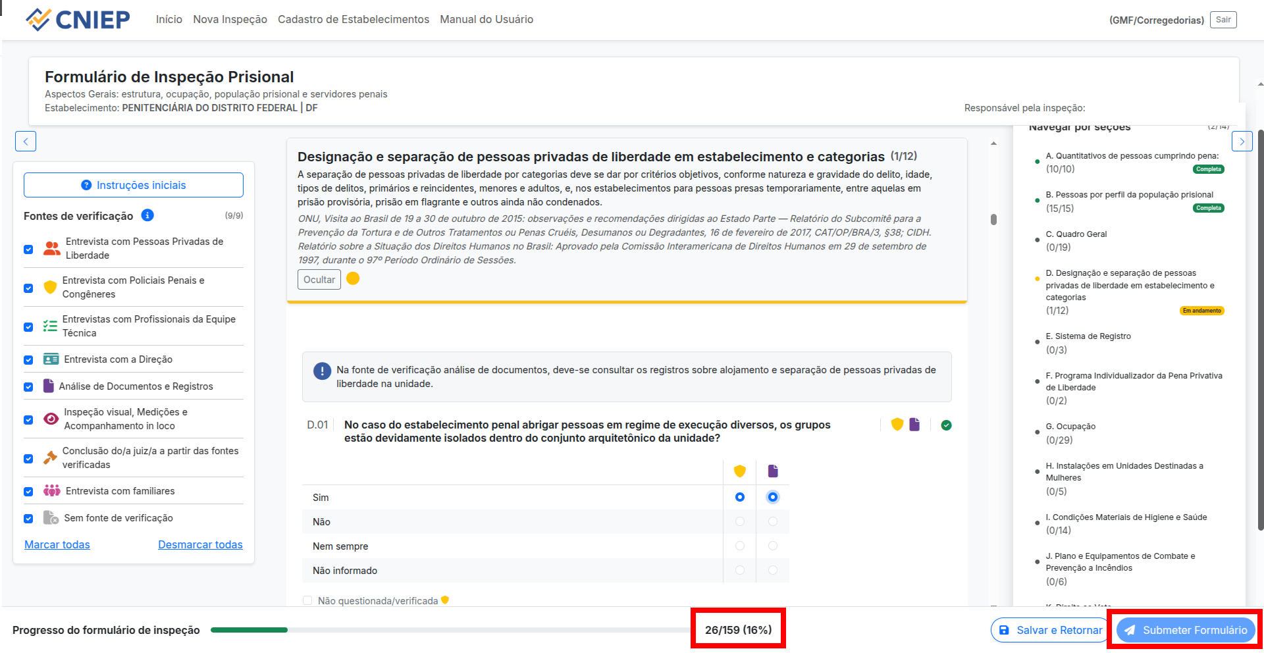Click the left chevron above the verification sources

[26, 141]
